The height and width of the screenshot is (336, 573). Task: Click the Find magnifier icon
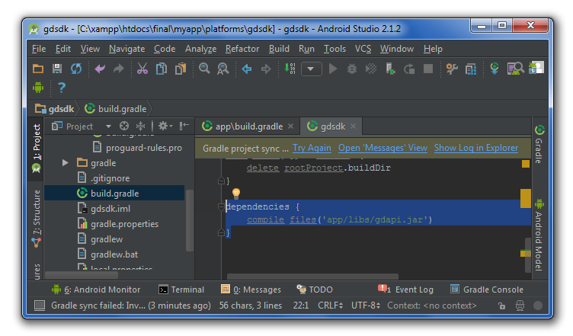tap(204, 69)
